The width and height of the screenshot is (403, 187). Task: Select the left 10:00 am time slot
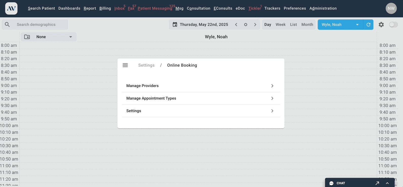9,126
